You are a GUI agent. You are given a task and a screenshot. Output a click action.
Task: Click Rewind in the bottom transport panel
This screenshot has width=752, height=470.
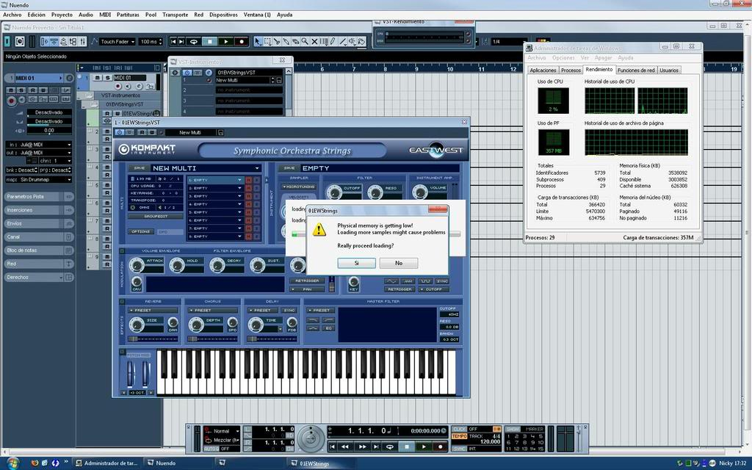[x=345, y=446]
